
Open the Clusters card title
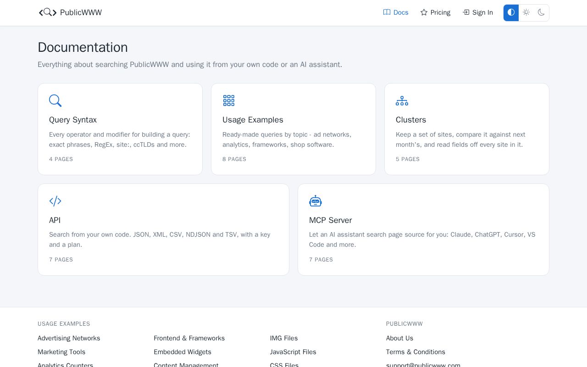(x=411, y=120)
